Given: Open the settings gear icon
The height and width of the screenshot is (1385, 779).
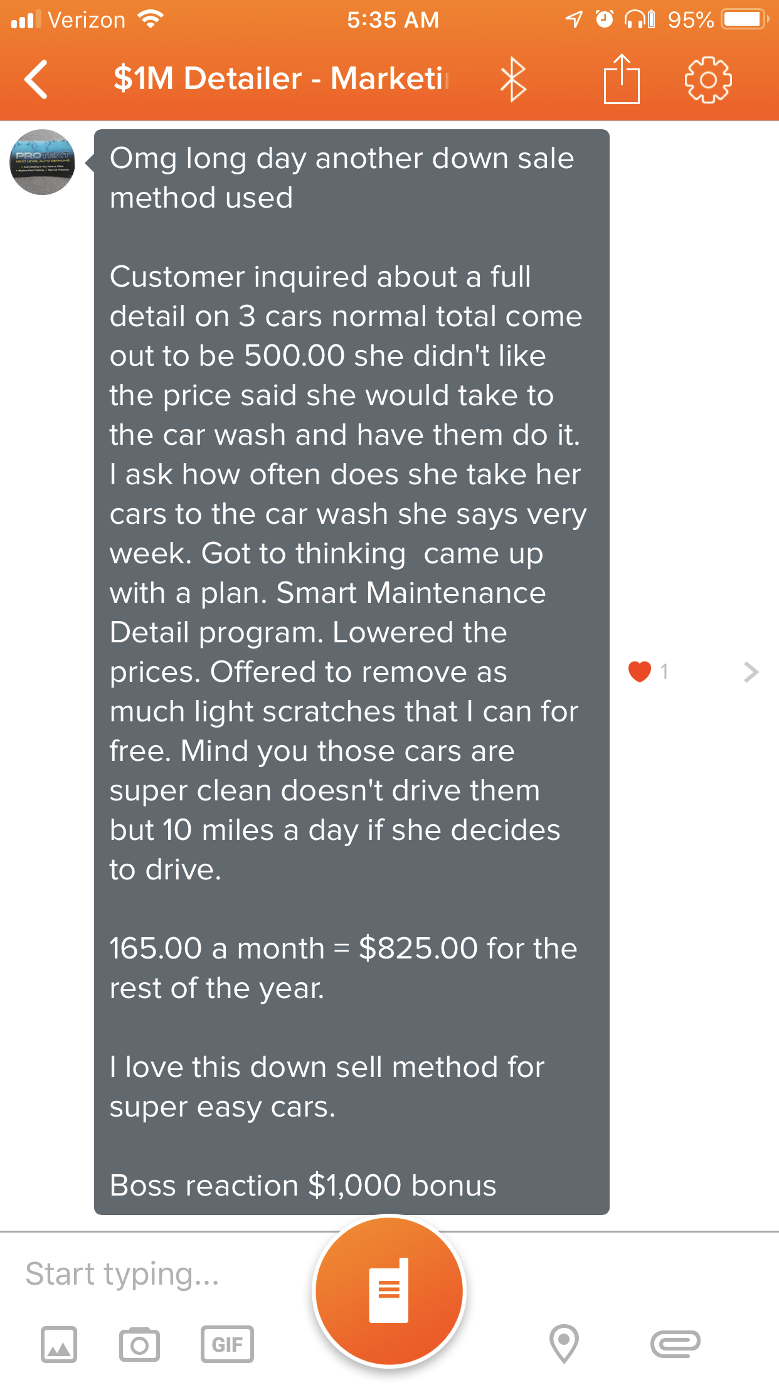Looking at the screenshot, I should (x=707, y=80).
